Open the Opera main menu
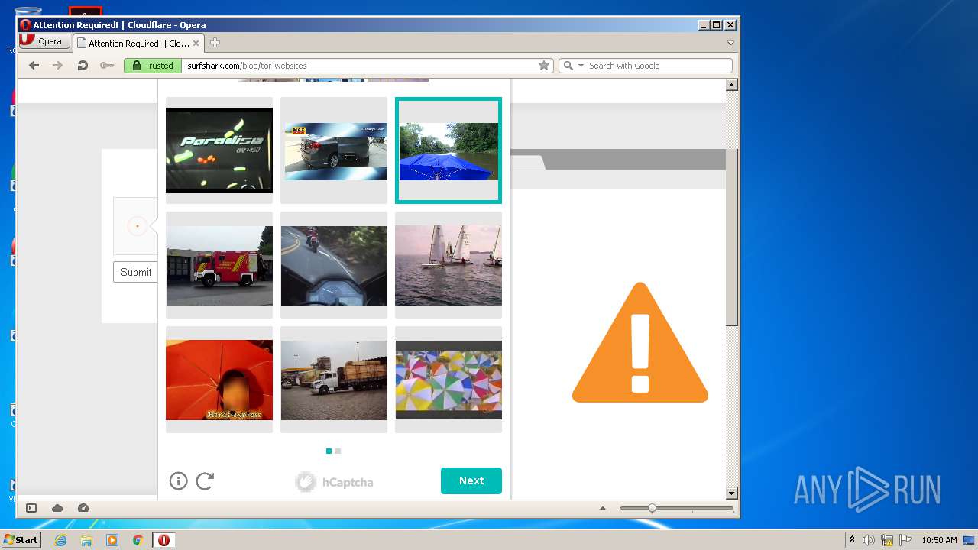 click(43, 41)
